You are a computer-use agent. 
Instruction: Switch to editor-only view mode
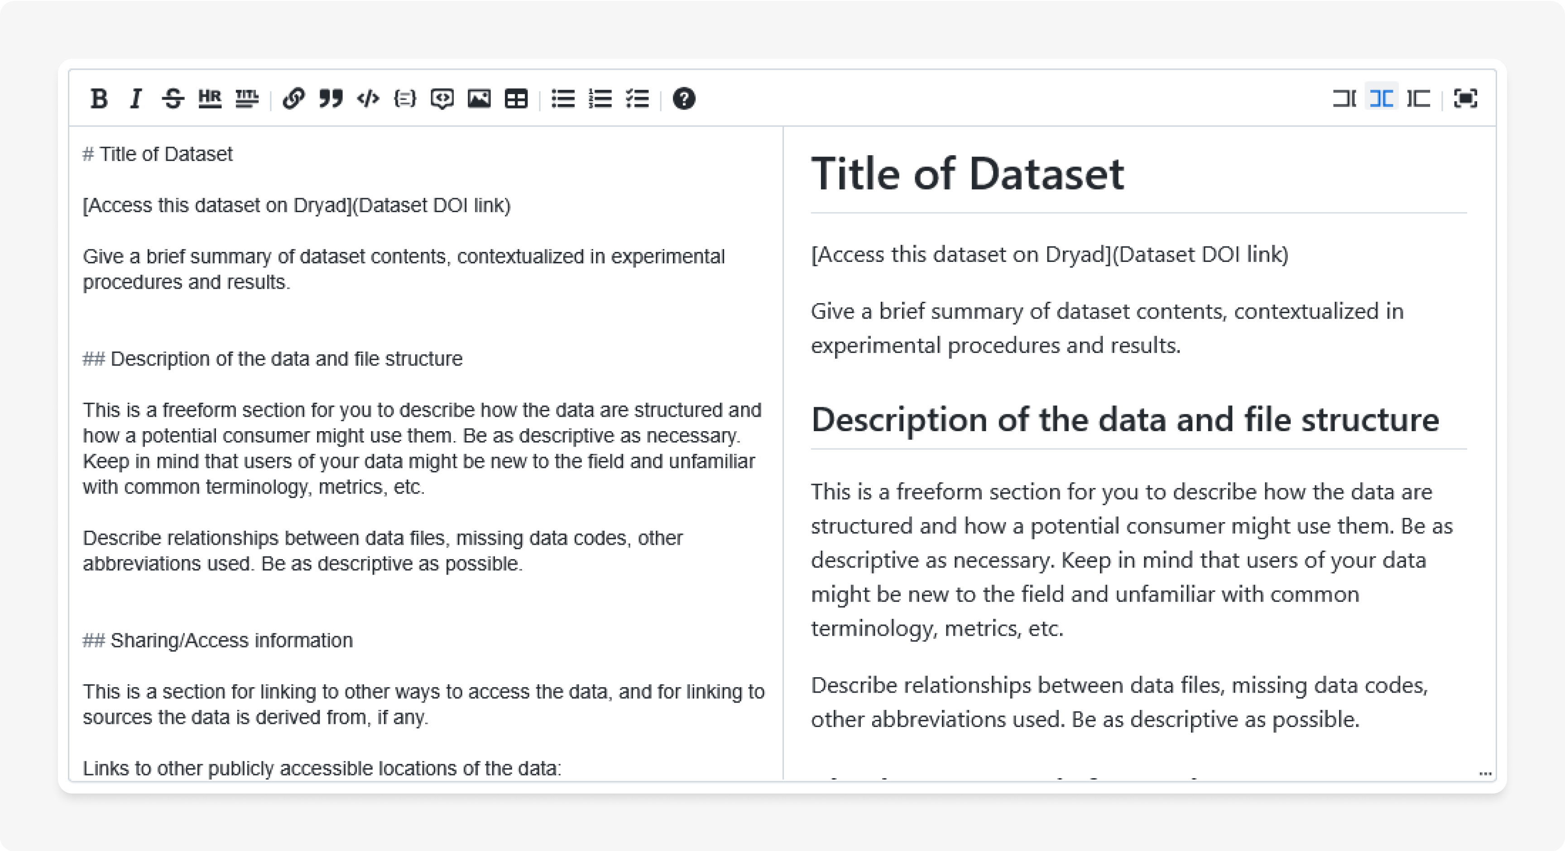coord(1344,98)
